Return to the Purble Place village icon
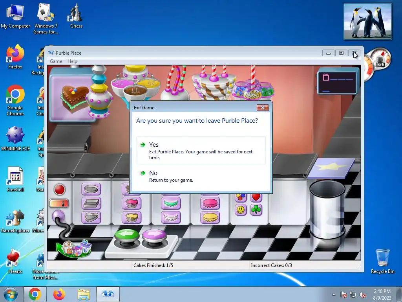The image size is (402, 302). [74, 248]
